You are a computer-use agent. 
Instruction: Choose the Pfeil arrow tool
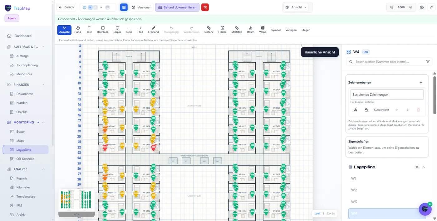pos(140,30)
